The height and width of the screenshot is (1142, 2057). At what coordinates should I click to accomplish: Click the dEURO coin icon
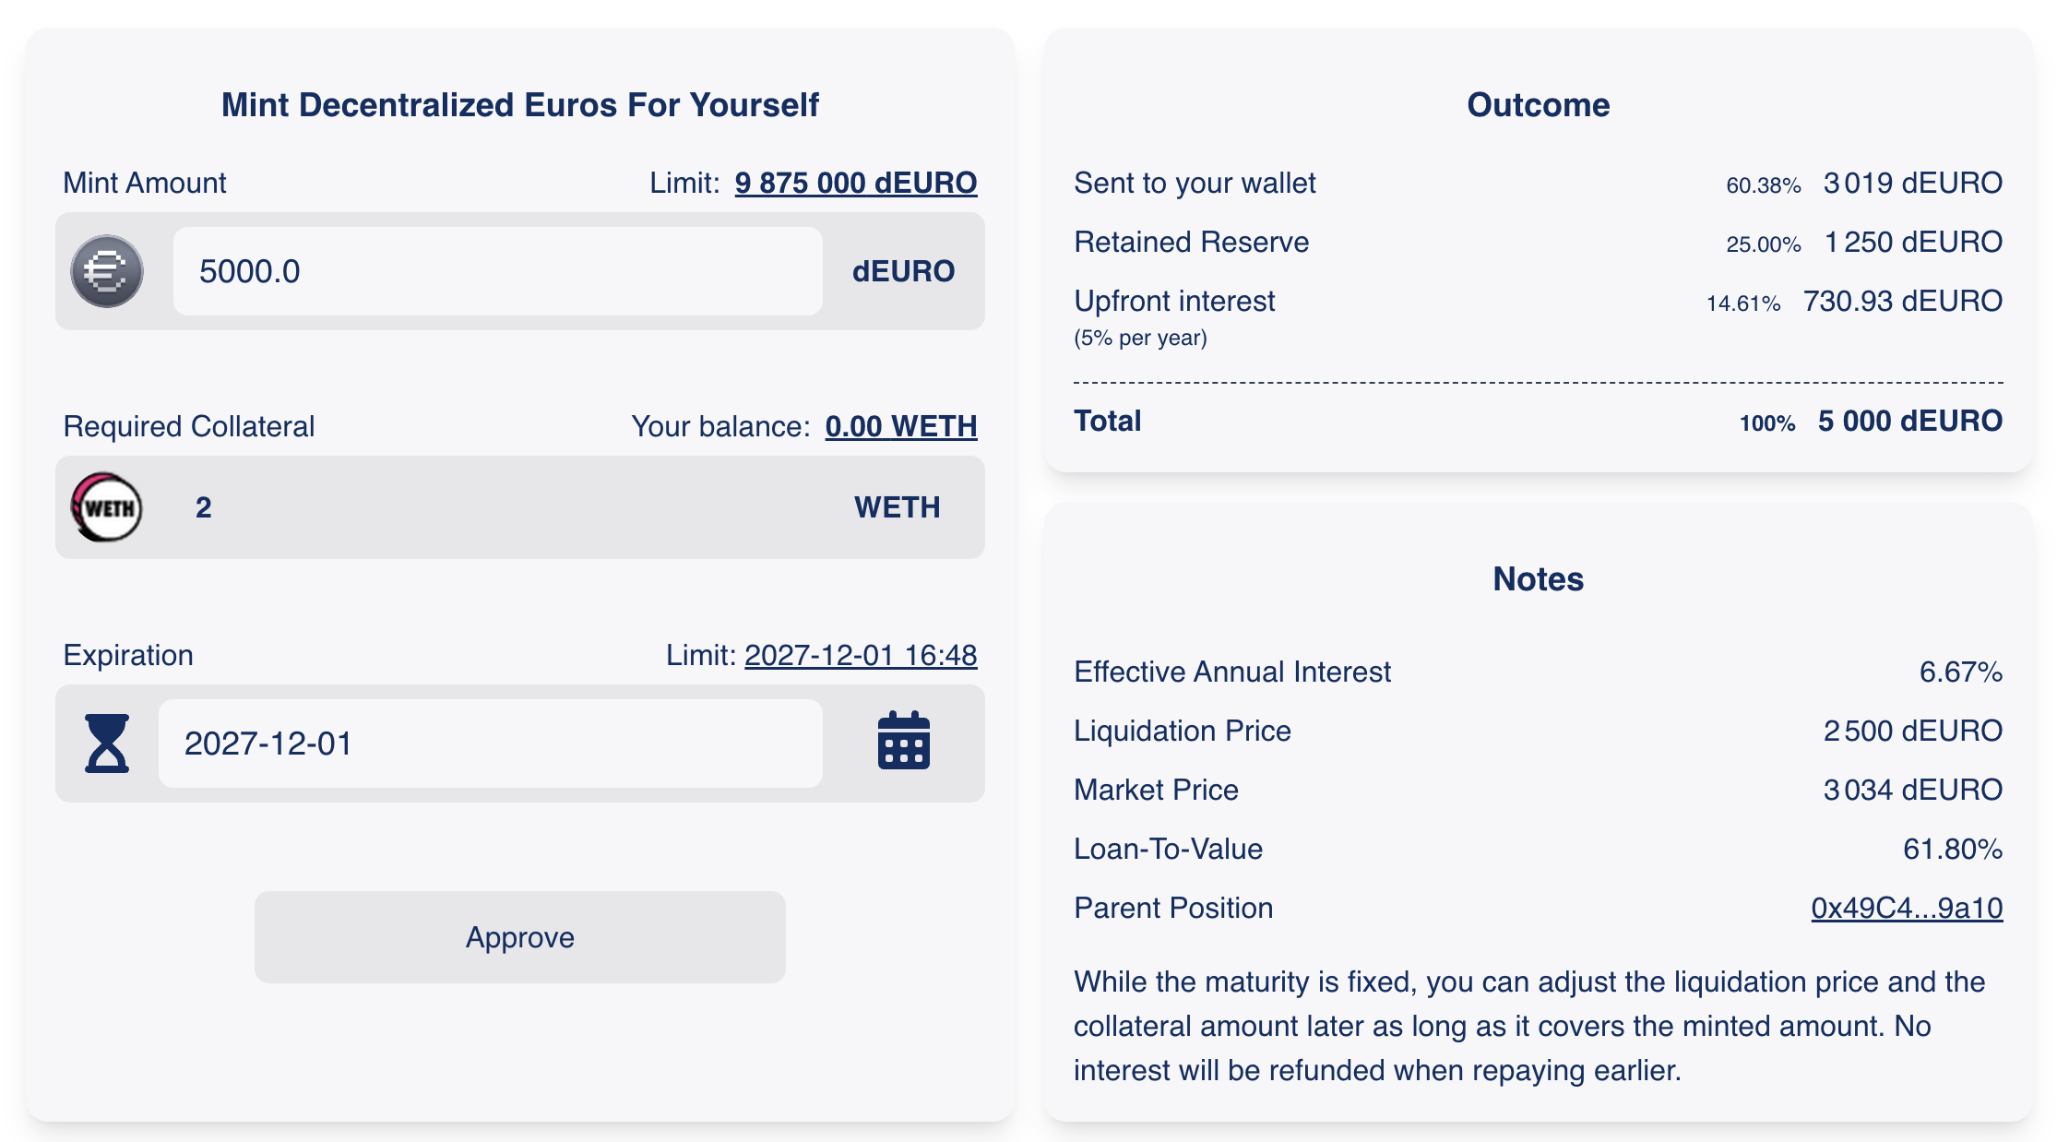click(107, 271)
